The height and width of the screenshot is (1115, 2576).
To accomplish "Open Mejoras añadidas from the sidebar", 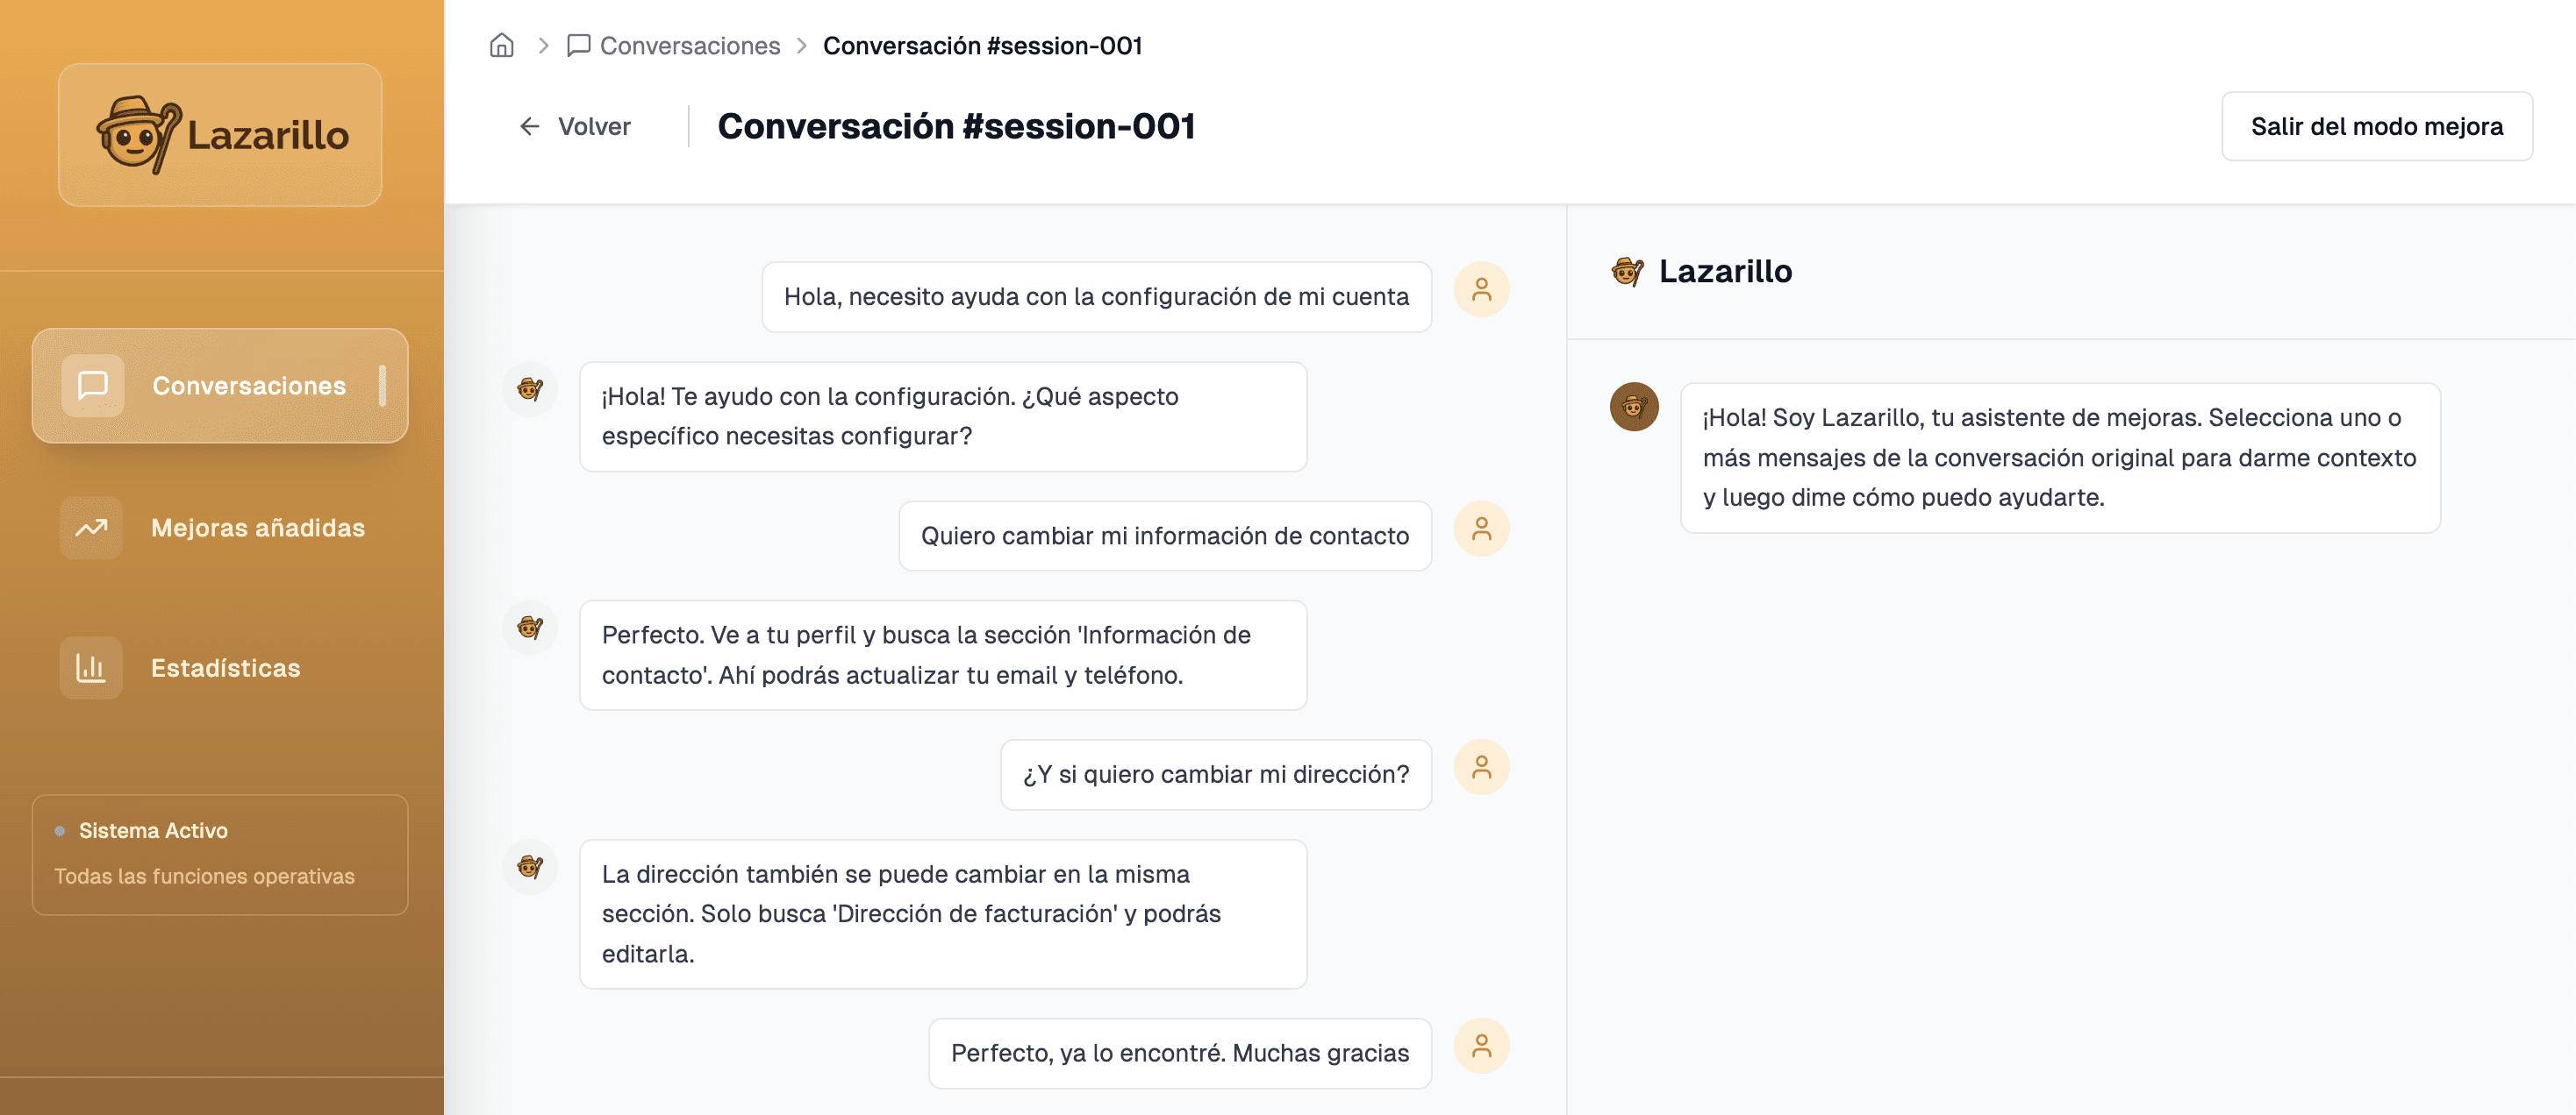I will (257, 528).
